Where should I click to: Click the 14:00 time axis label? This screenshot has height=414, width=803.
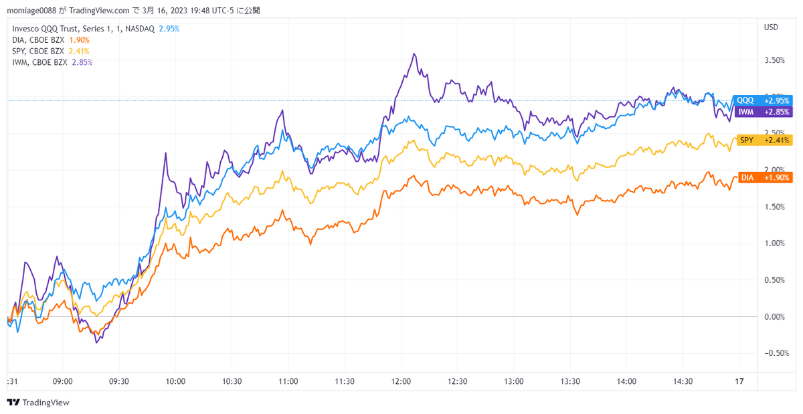[x=626, y=381]
